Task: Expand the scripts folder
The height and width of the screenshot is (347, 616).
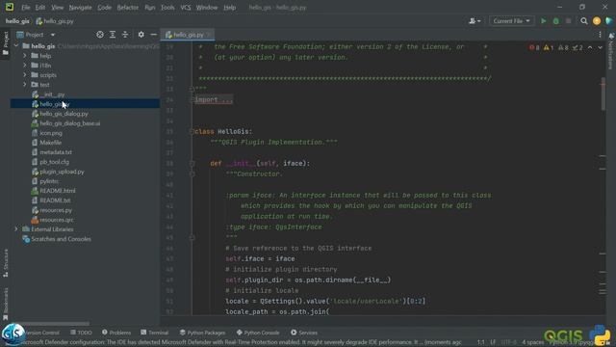Action: [x=25, y=75]
